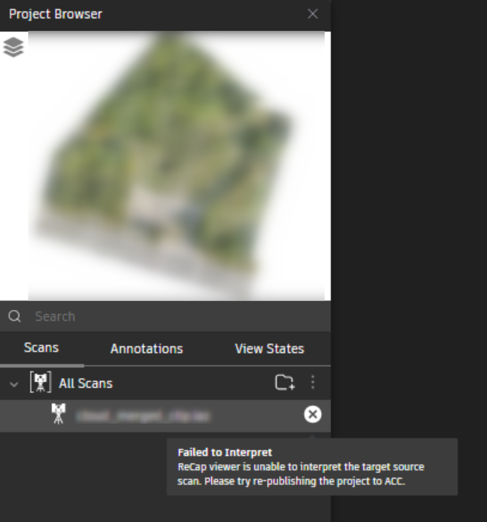487x522 pixels.
Task: Click the ReCap viewer error message text
Action: (x=301, y=474)
